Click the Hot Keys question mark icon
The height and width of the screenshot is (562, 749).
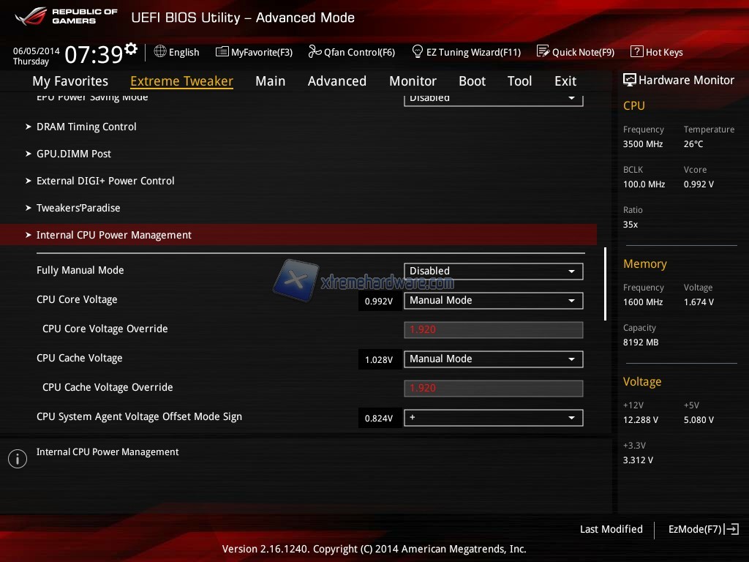pos(636,52)
